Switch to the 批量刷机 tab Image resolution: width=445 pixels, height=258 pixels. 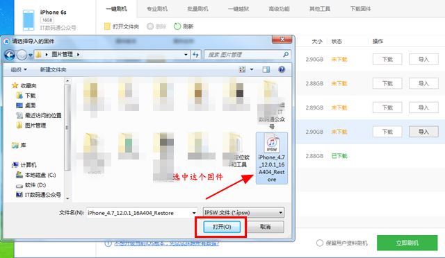click(197, 9)
